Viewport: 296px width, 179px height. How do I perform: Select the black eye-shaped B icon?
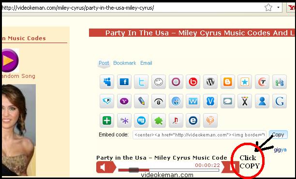click(159, 101)
